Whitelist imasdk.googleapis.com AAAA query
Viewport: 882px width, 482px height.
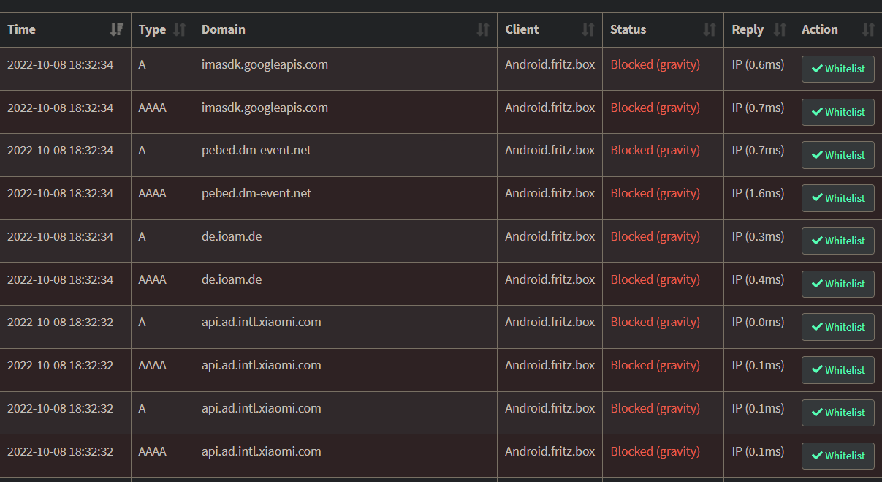(x=837, y=113)
